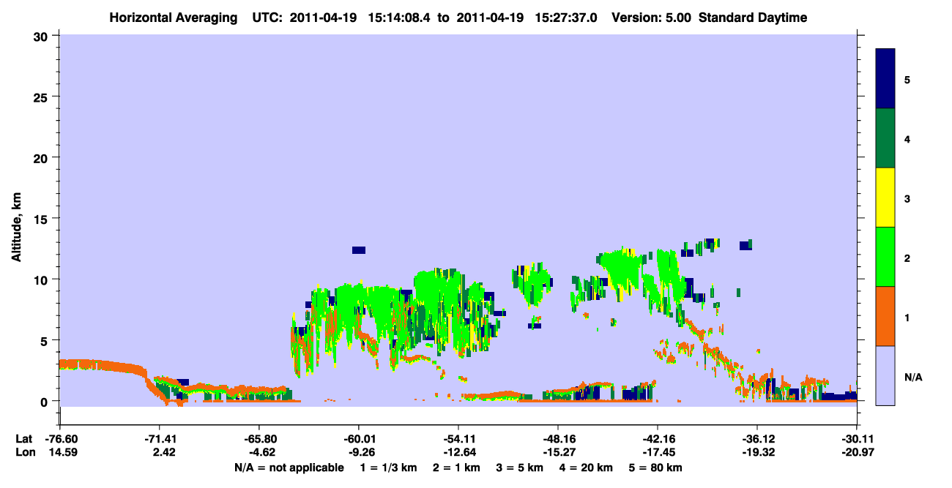Viewport: 952px width, 488px height.
Task: Click the 5 km altitude tick label
Action: pos(45,340)
